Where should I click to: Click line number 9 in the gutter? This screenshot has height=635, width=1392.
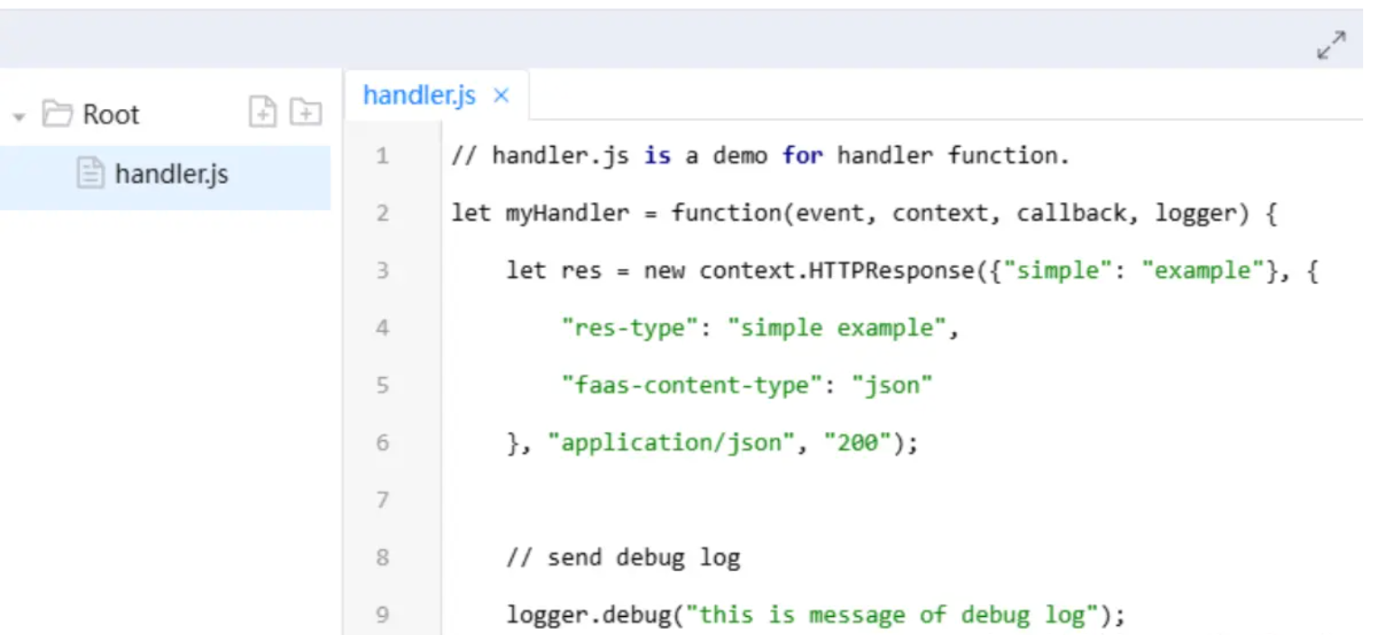382,615
